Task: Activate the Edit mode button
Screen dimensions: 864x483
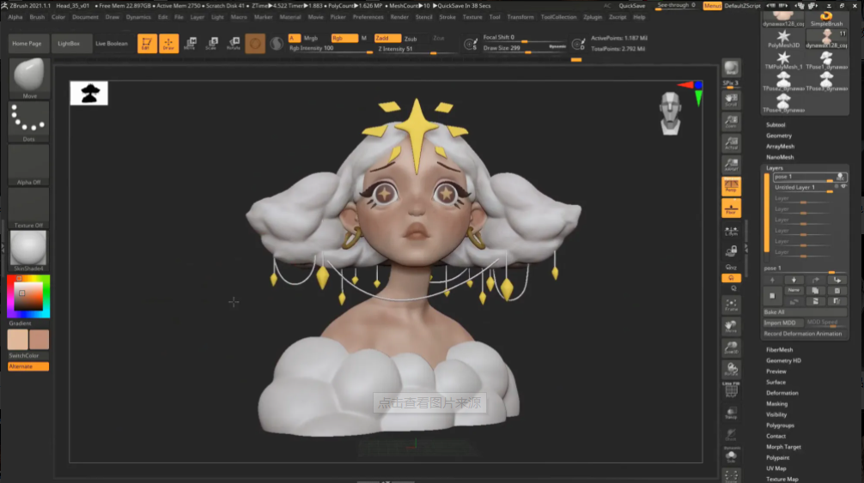Action: [x=147, y=44]
